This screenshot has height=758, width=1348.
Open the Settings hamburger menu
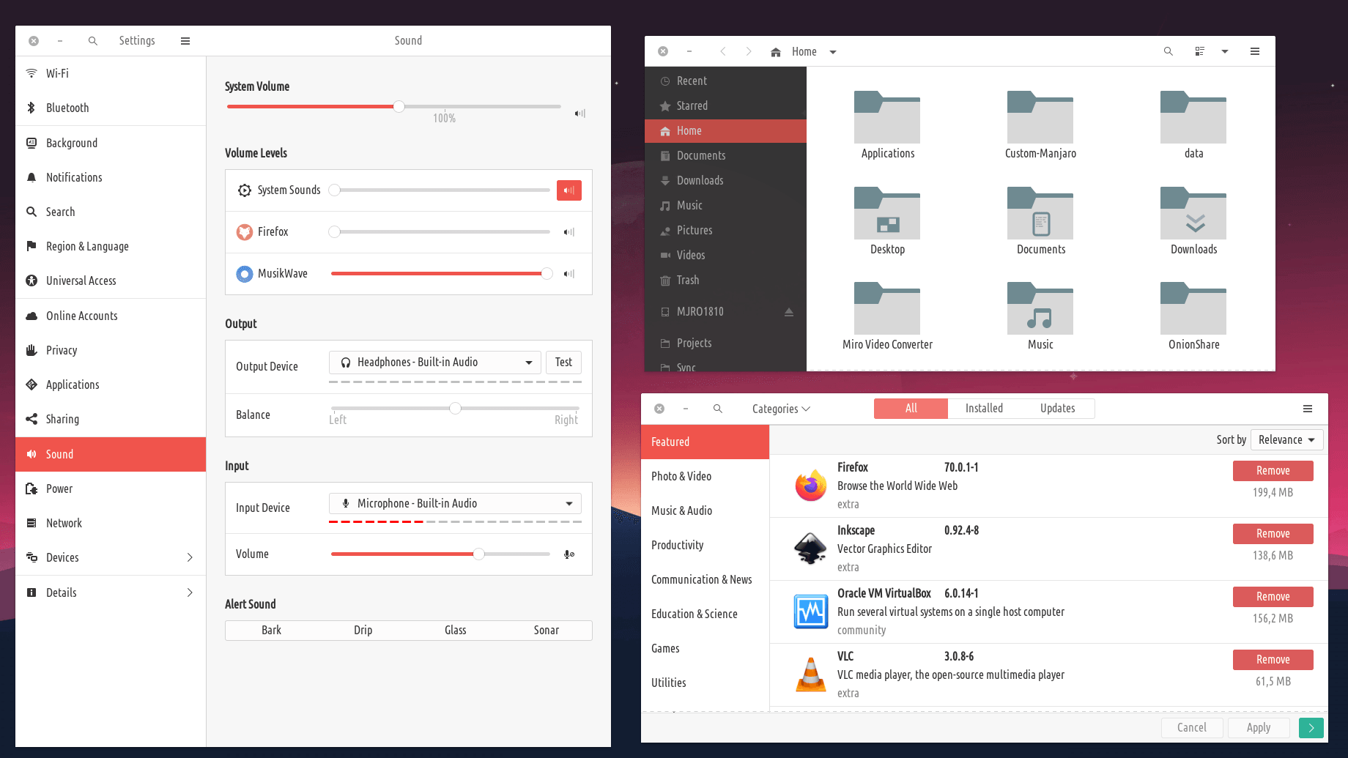tap(185, 41)
